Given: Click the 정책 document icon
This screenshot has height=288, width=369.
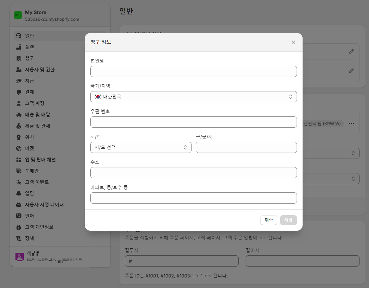Looking at the screenshot, I should pos(19,238).
